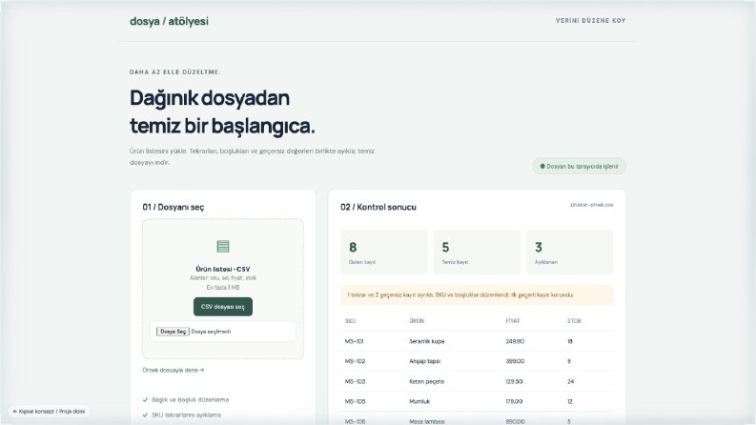Click the CSV dosyası seç button
756x425 pixels.
(223, 307)
